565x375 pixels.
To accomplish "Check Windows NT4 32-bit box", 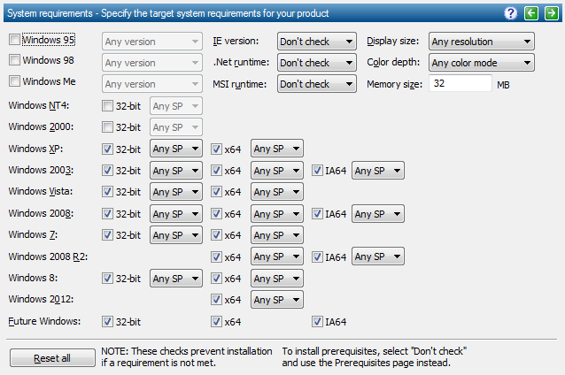I will pyautogui.click(x=107, y=106).
